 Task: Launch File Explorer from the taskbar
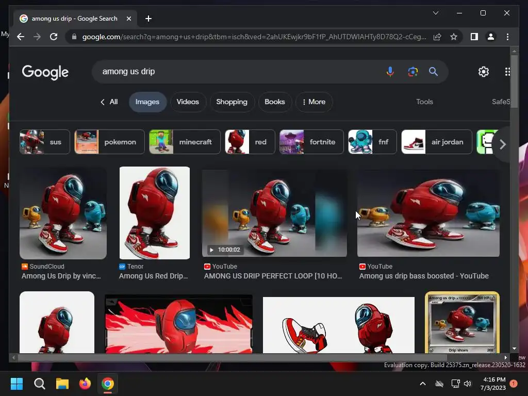[x=62, y=384]
